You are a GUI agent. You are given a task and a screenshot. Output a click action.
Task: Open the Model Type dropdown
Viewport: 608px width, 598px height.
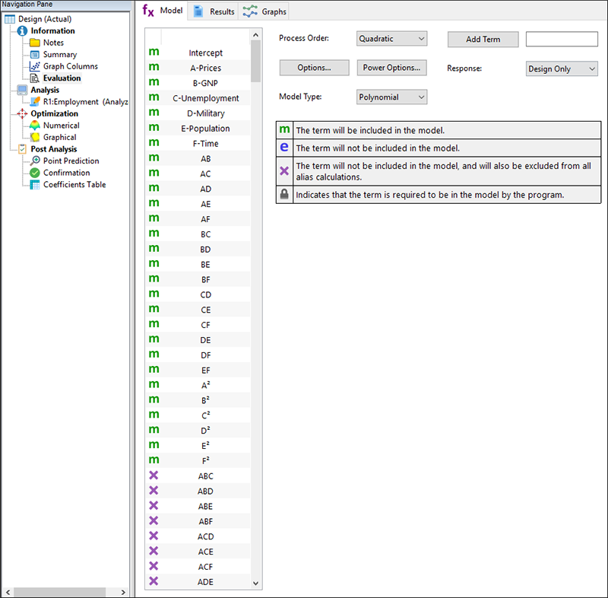click(391, 97)
